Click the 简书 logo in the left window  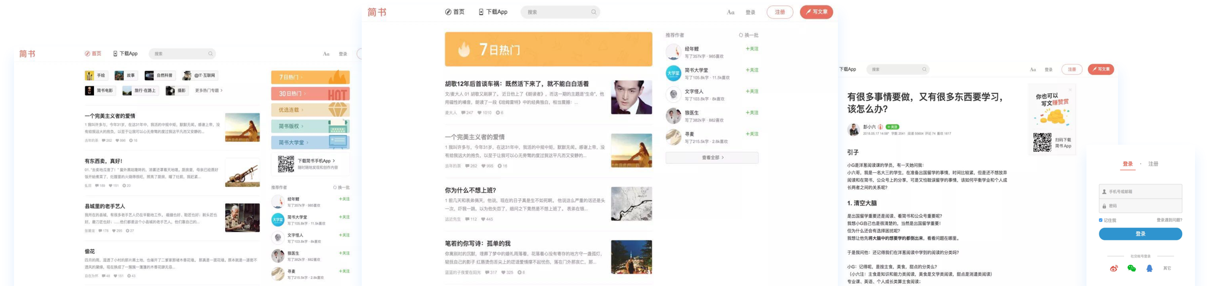[27, 54]
